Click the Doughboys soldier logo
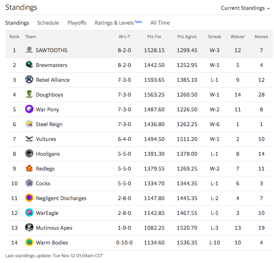 [29, 95]
